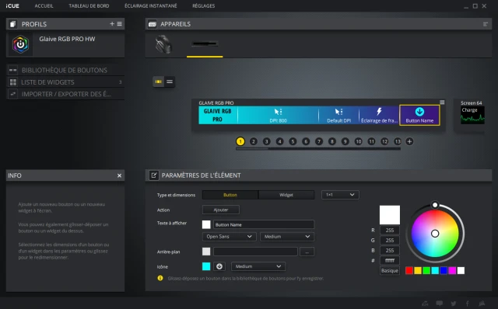Choose the icon image next to Icône
This screenshot has width=498, height=309.
(x=219, y=266)
